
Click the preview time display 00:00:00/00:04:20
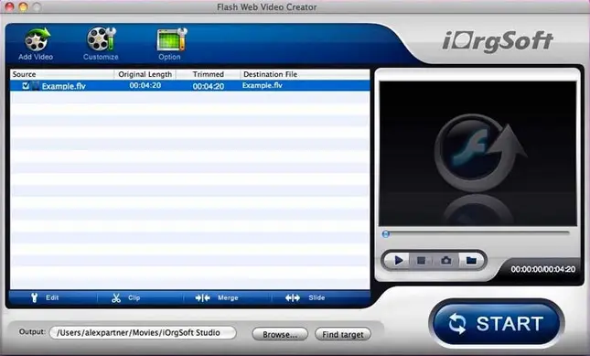click(x=543, y=269)
